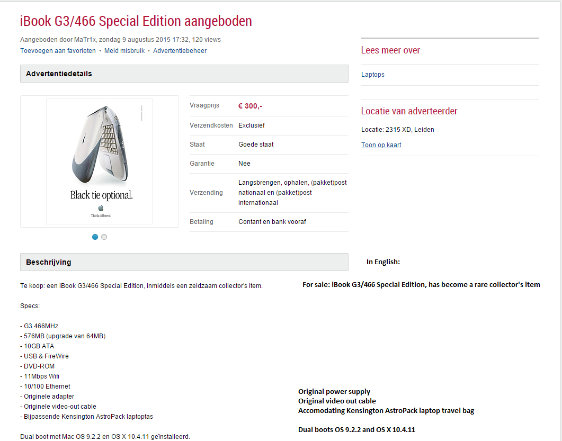This screenshot has height=441, width=562.
Task: Click the Lees meer over heading
Action: click(x=390, y=50)
